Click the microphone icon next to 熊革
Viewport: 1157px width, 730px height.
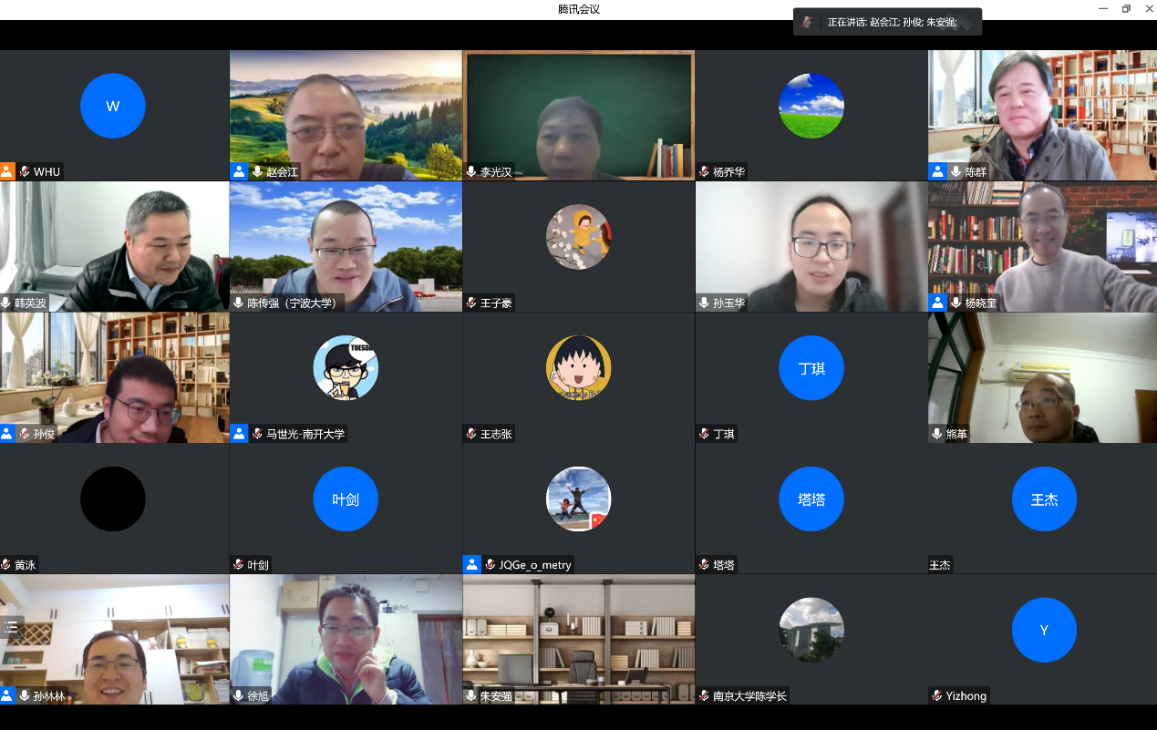(937, 434)
